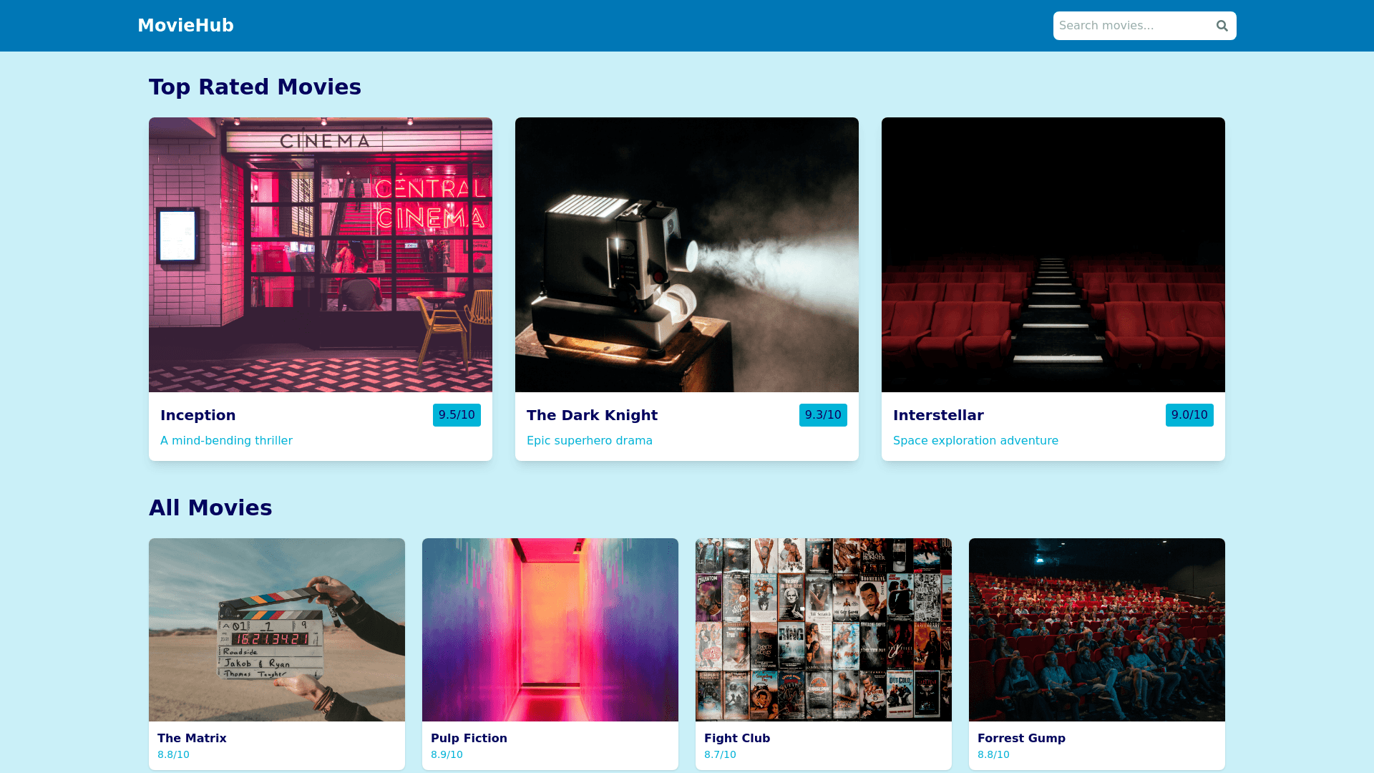Open the Fight Club posters thumbnail
Screen dimensions: 1374x773
[x=823, y=629]
